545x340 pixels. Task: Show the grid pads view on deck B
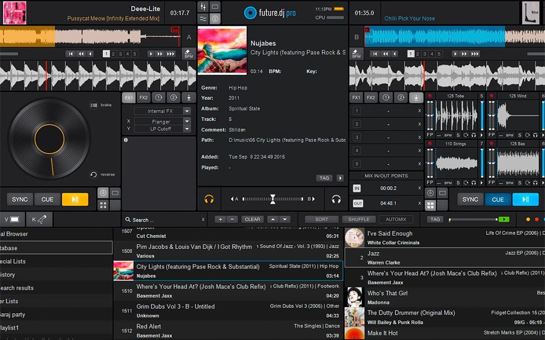coord(430,205)
